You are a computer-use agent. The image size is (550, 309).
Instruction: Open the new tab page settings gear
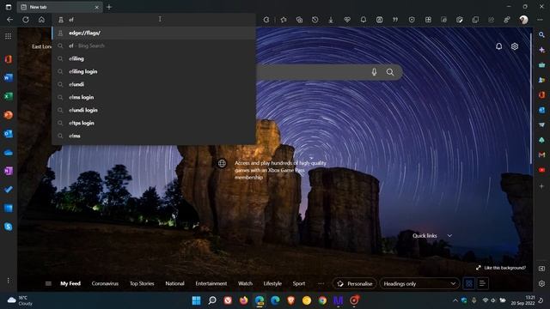point(515,46)
